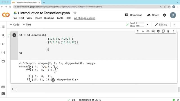Close the bottom status bar
Image resolution: width=180 pixels, height=101 pixels.
click(178, 100)
